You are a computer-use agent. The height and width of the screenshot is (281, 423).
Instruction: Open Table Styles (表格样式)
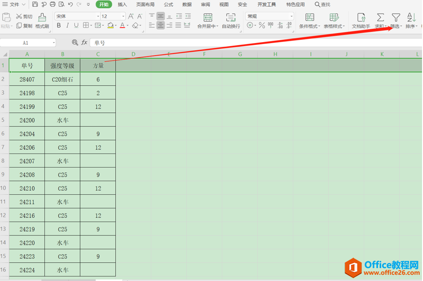[x=334, y=21]
